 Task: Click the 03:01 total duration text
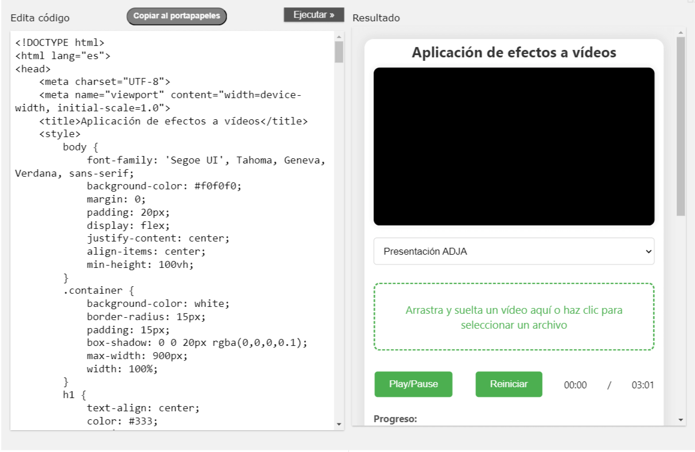643,385
